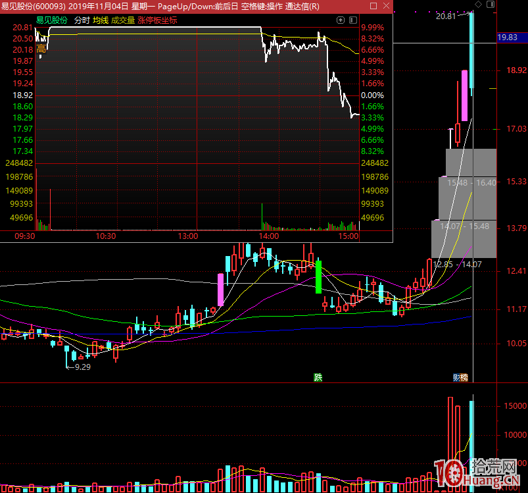Click the gray box labeled 15.48 - 16.40
Screen dimensions: 528x493
(x=468, y=198)
